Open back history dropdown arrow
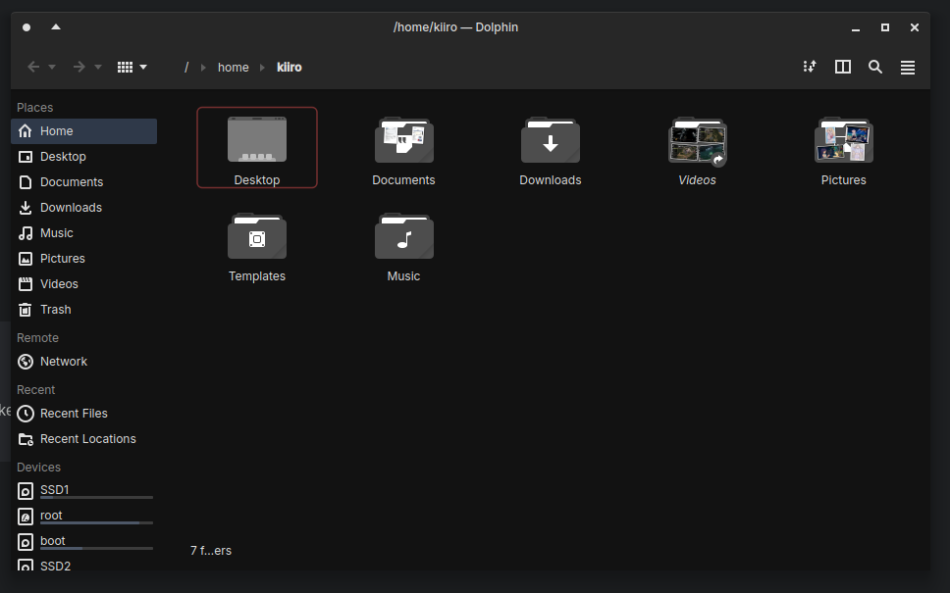The height and width of the screenshot is (593, 950). (52, 68)
